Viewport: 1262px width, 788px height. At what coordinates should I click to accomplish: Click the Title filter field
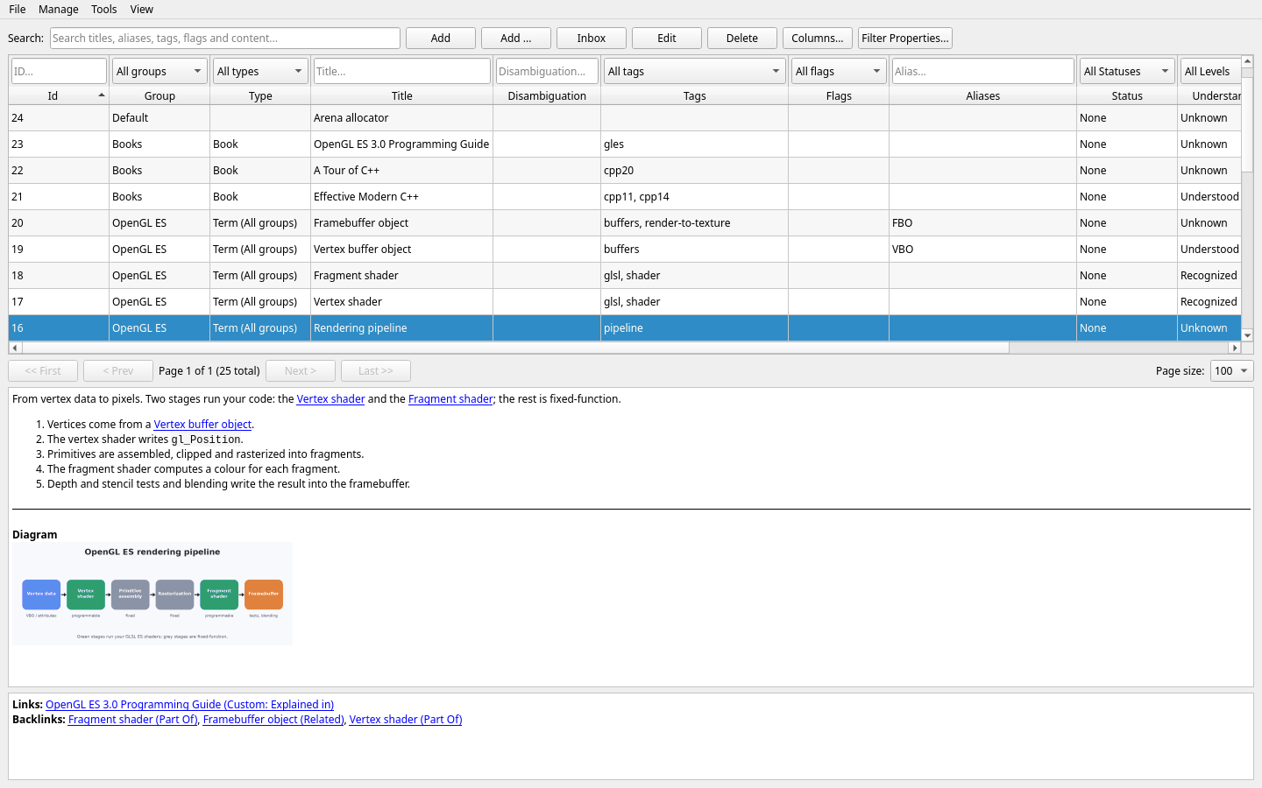pos(402,71)
